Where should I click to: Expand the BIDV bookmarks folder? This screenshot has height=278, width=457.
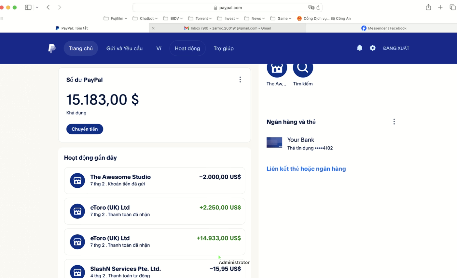[173, 19]
